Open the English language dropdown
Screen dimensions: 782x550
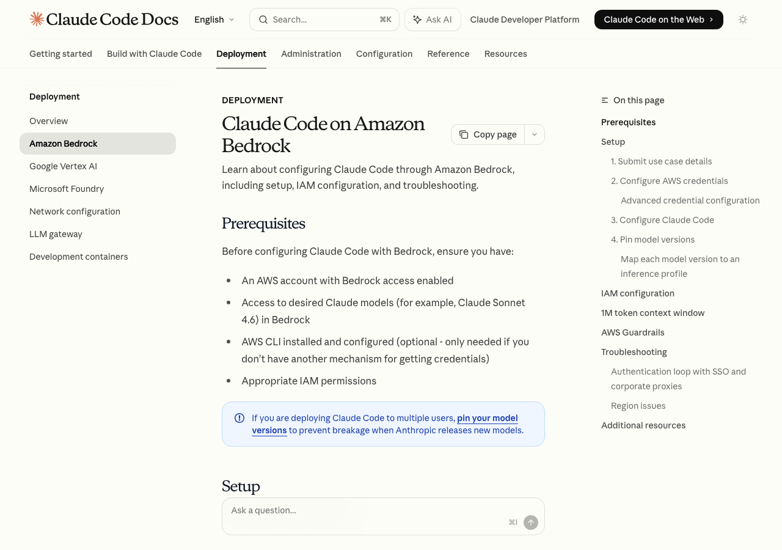point(214,20)
